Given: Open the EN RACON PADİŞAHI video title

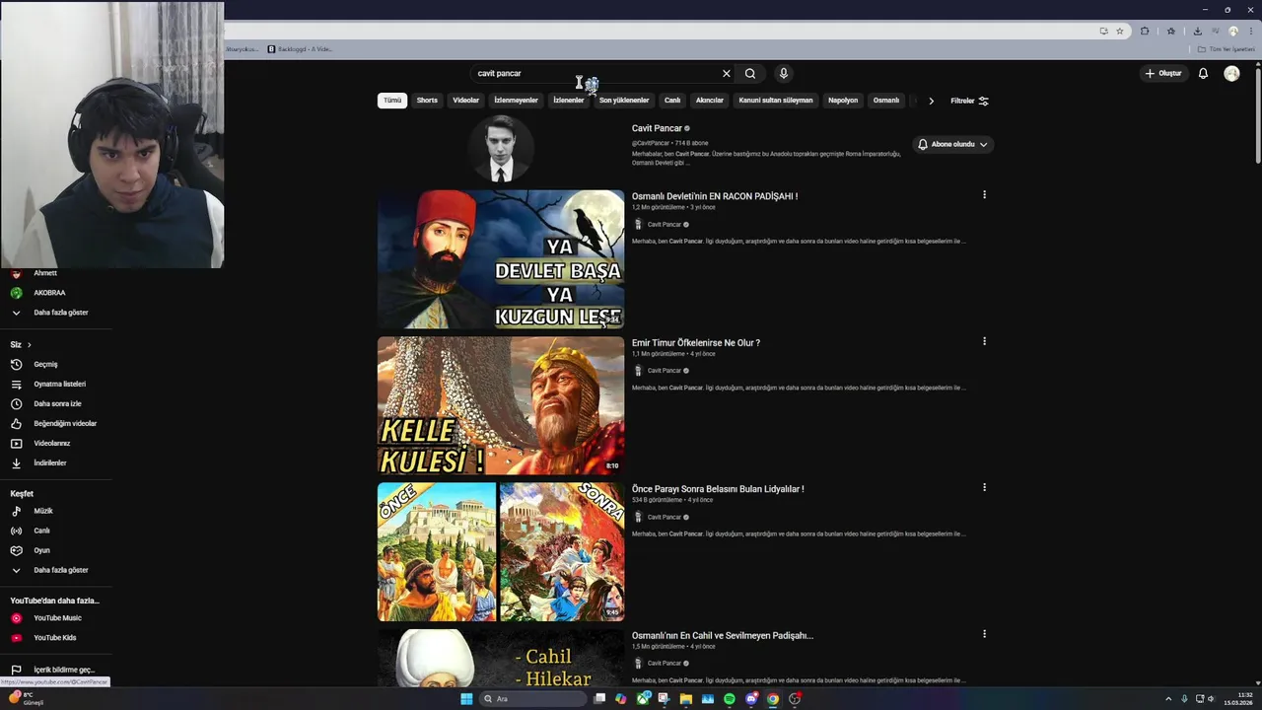Looking at the screenshot, I should 715,196.
